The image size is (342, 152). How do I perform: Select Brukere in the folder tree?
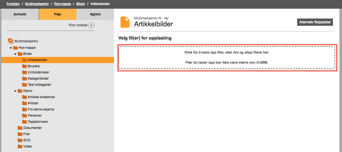pos(34,66)
